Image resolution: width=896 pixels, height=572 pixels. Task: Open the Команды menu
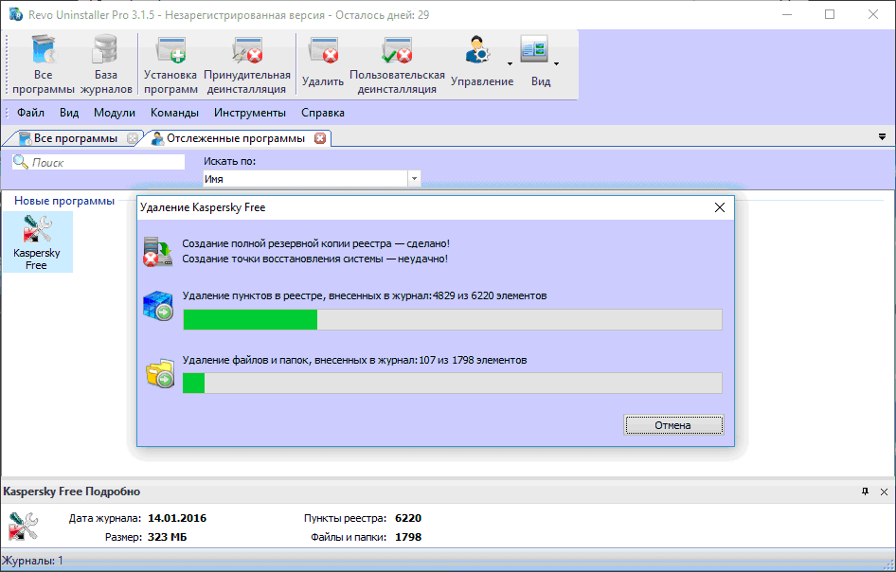174,113
